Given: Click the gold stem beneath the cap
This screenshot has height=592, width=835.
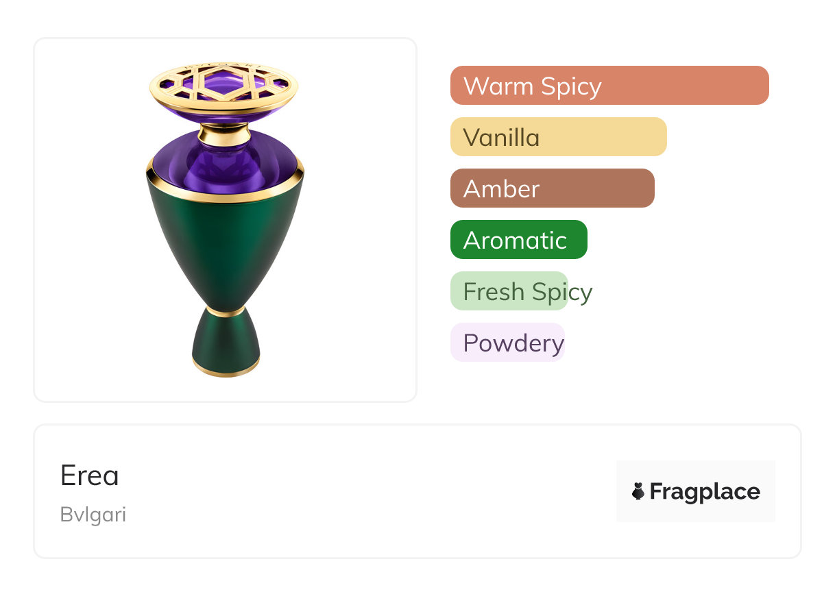Looking at the screenshot, I should tap(224, 132).
